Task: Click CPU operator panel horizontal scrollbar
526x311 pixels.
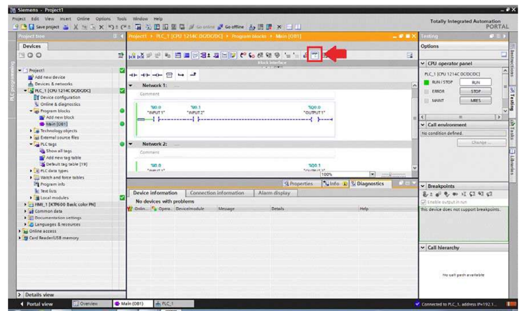Action: [460, 117]
